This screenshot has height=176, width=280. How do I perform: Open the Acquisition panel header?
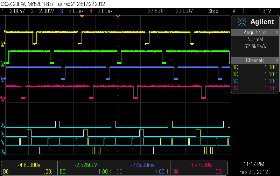point(255,33)
